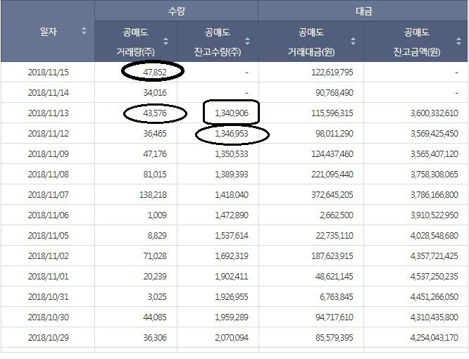Click short-sale volume 20,239
This screenshot has height=359, width=469.
point(155,276)
